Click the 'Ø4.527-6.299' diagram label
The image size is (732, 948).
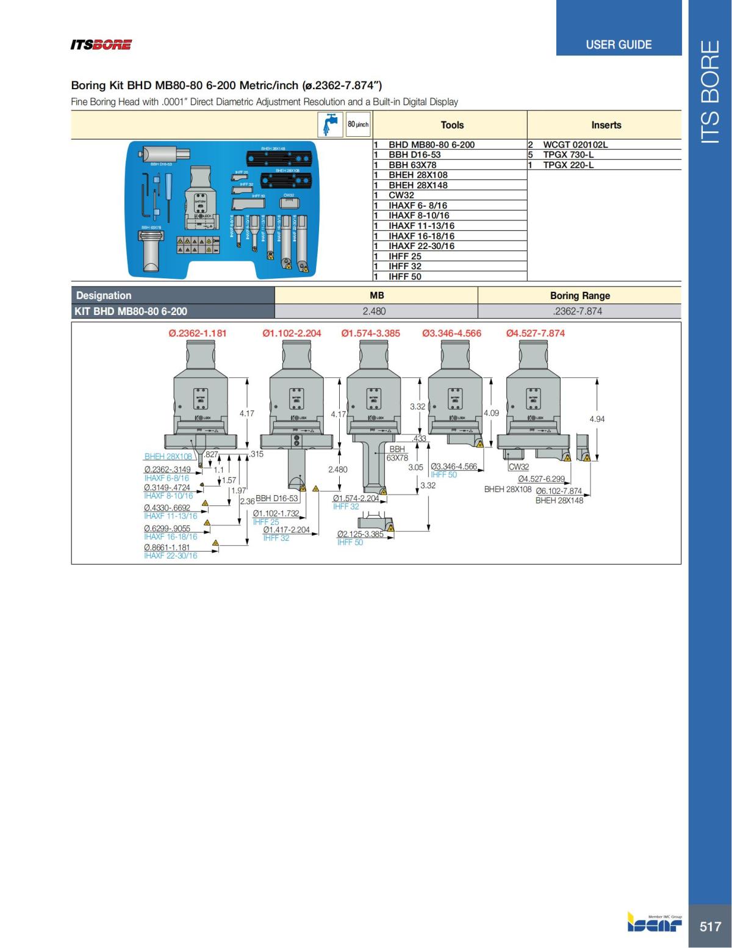(542, 479)
